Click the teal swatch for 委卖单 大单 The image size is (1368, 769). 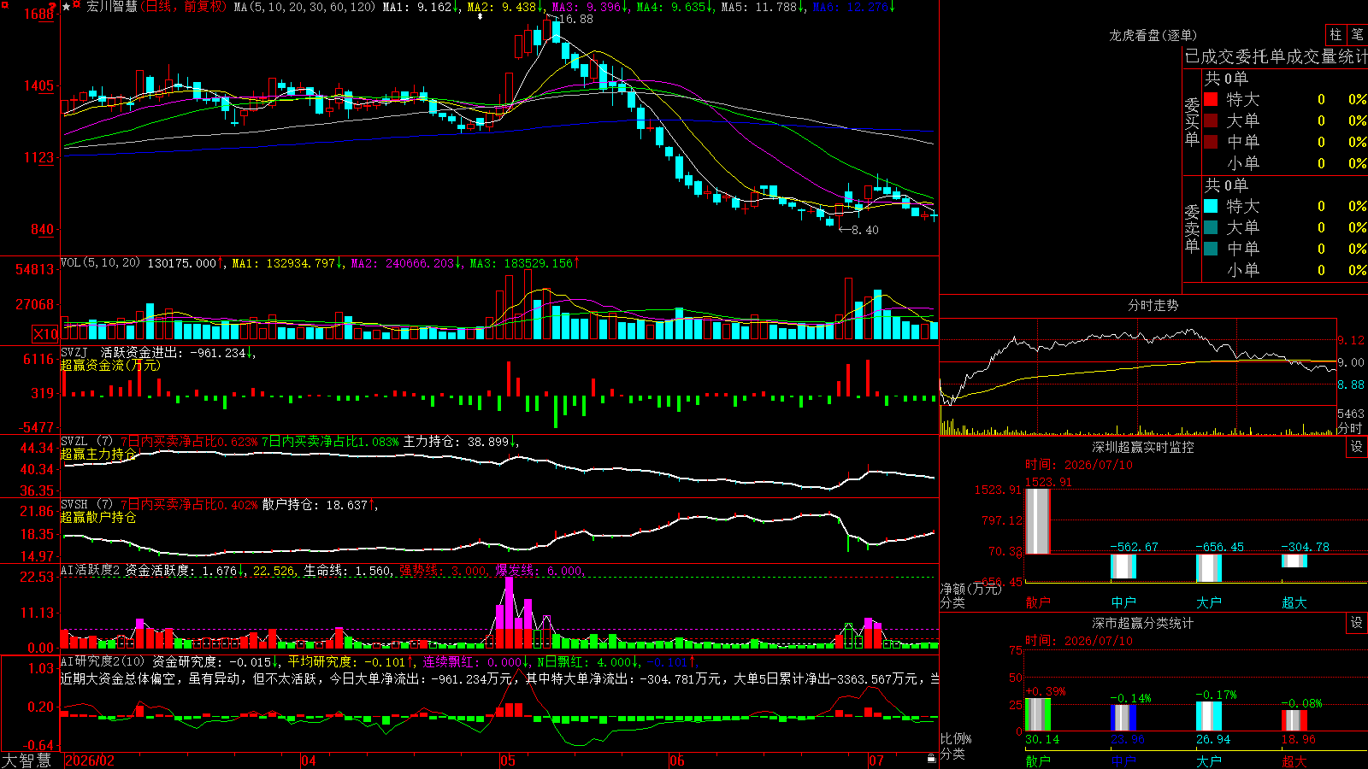(x=1211, y=227)
